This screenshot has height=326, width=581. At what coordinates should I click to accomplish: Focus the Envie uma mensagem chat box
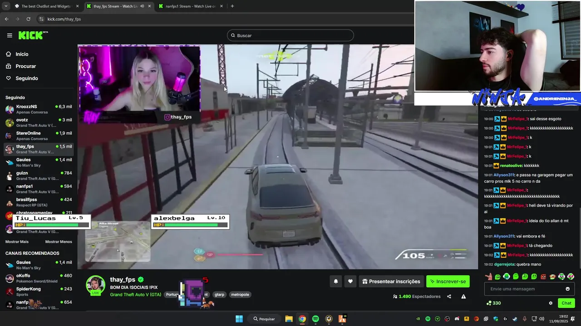(529, 289)
